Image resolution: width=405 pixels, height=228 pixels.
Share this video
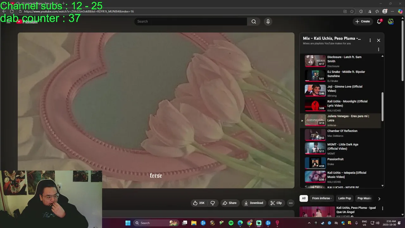pyautogui.click(x=229, y=203)
